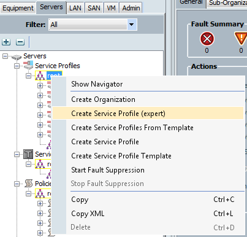
Task: Click the Service Profile Templates T icon
Action: coord(28,154)
